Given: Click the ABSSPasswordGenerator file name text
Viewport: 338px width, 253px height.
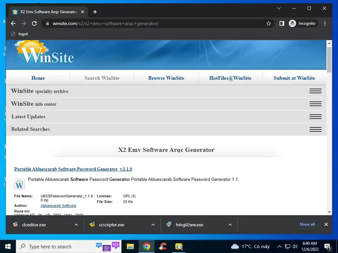Looking at the screenshot, I should coord(67,198).
